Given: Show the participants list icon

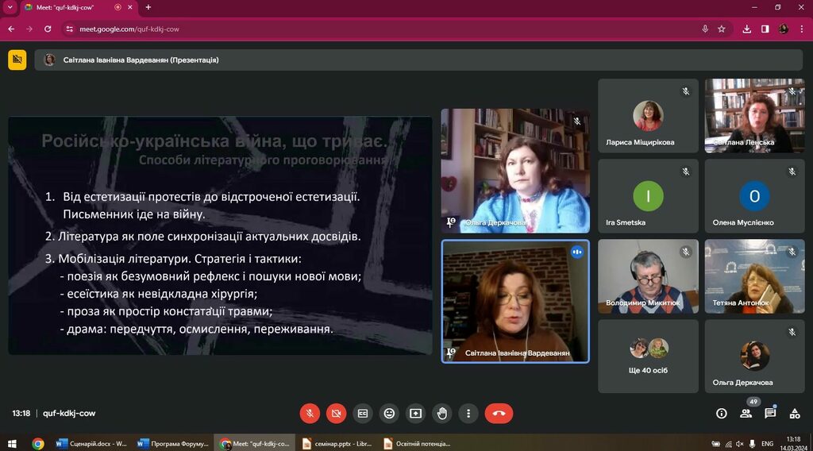Looking at the screenshot, I should (746, 413).
